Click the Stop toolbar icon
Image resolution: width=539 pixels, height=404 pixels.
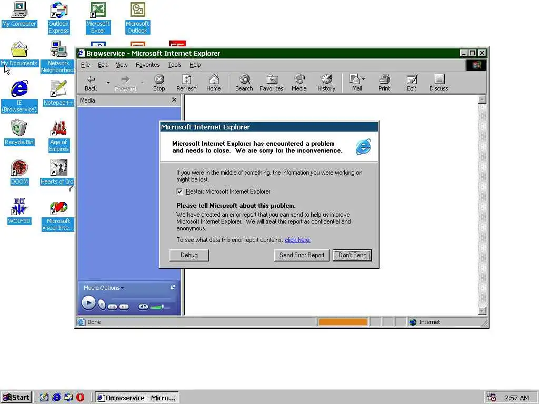[x=159, y=83]
